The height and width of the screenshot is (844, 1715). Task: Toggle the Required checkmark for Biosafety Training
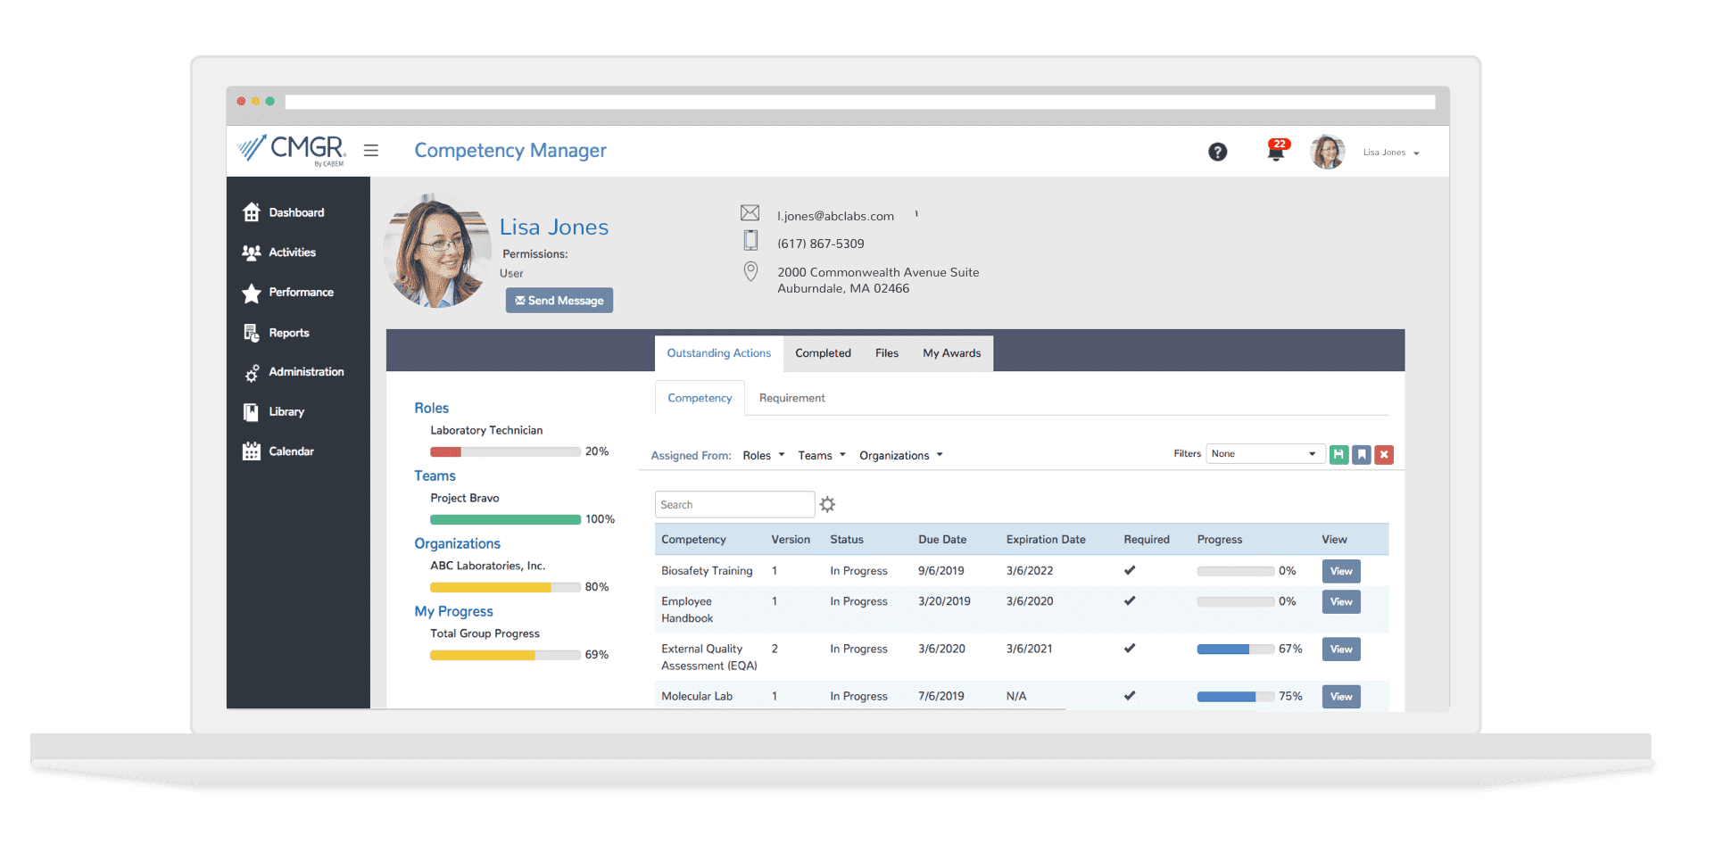[x=1130, y=570]
